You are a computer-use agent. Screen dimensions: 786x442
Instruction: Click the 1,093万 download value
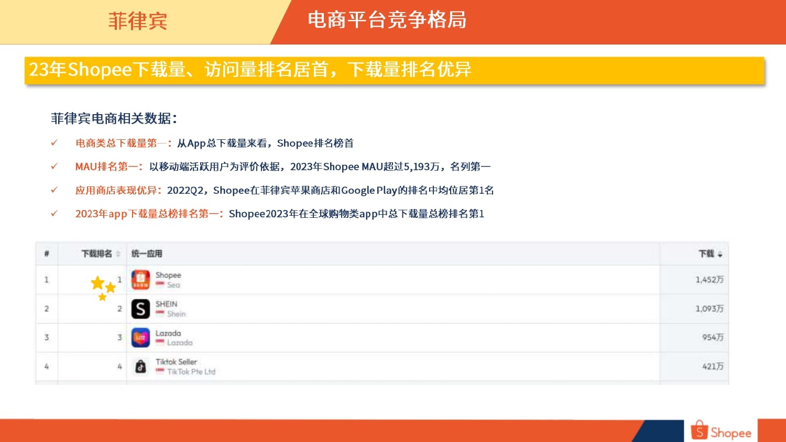[709, 308]
